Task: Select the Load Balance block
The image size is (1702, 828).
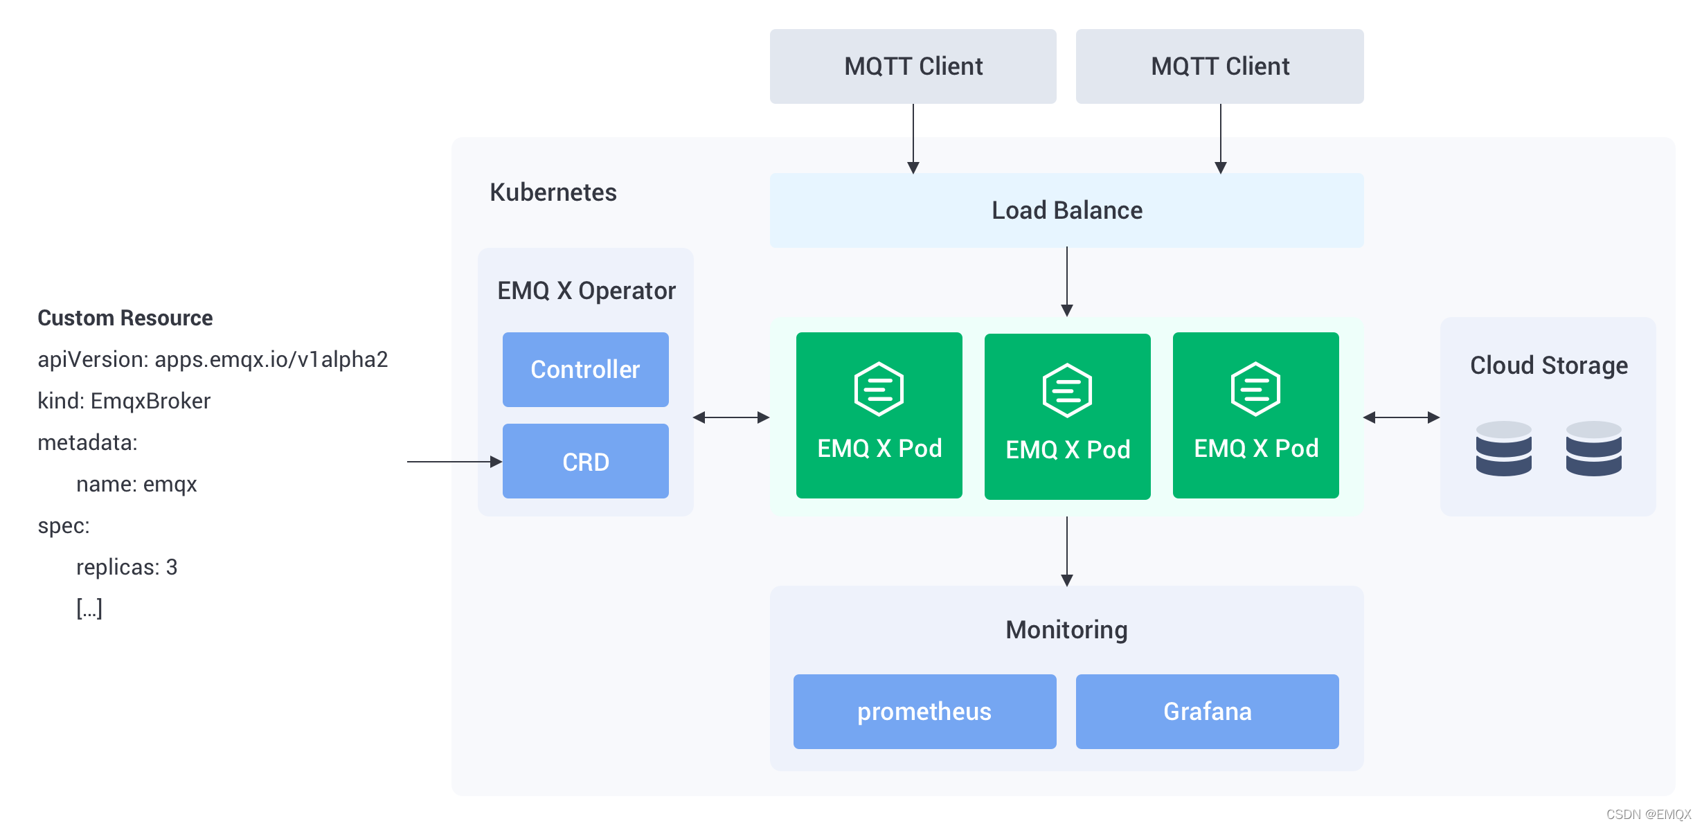Action: click(1066, 210)
